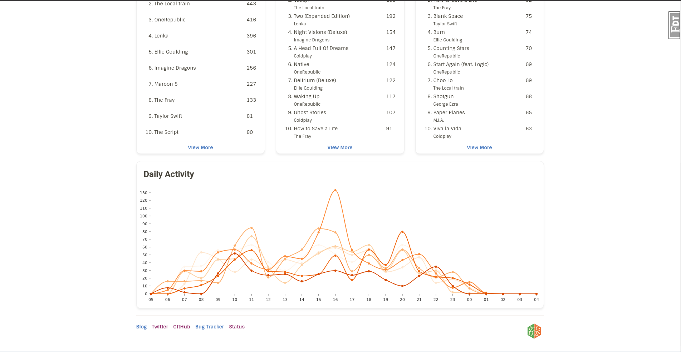Select The Script in top artists list
This screenshot has width=681, height=352.
(166, 132)
